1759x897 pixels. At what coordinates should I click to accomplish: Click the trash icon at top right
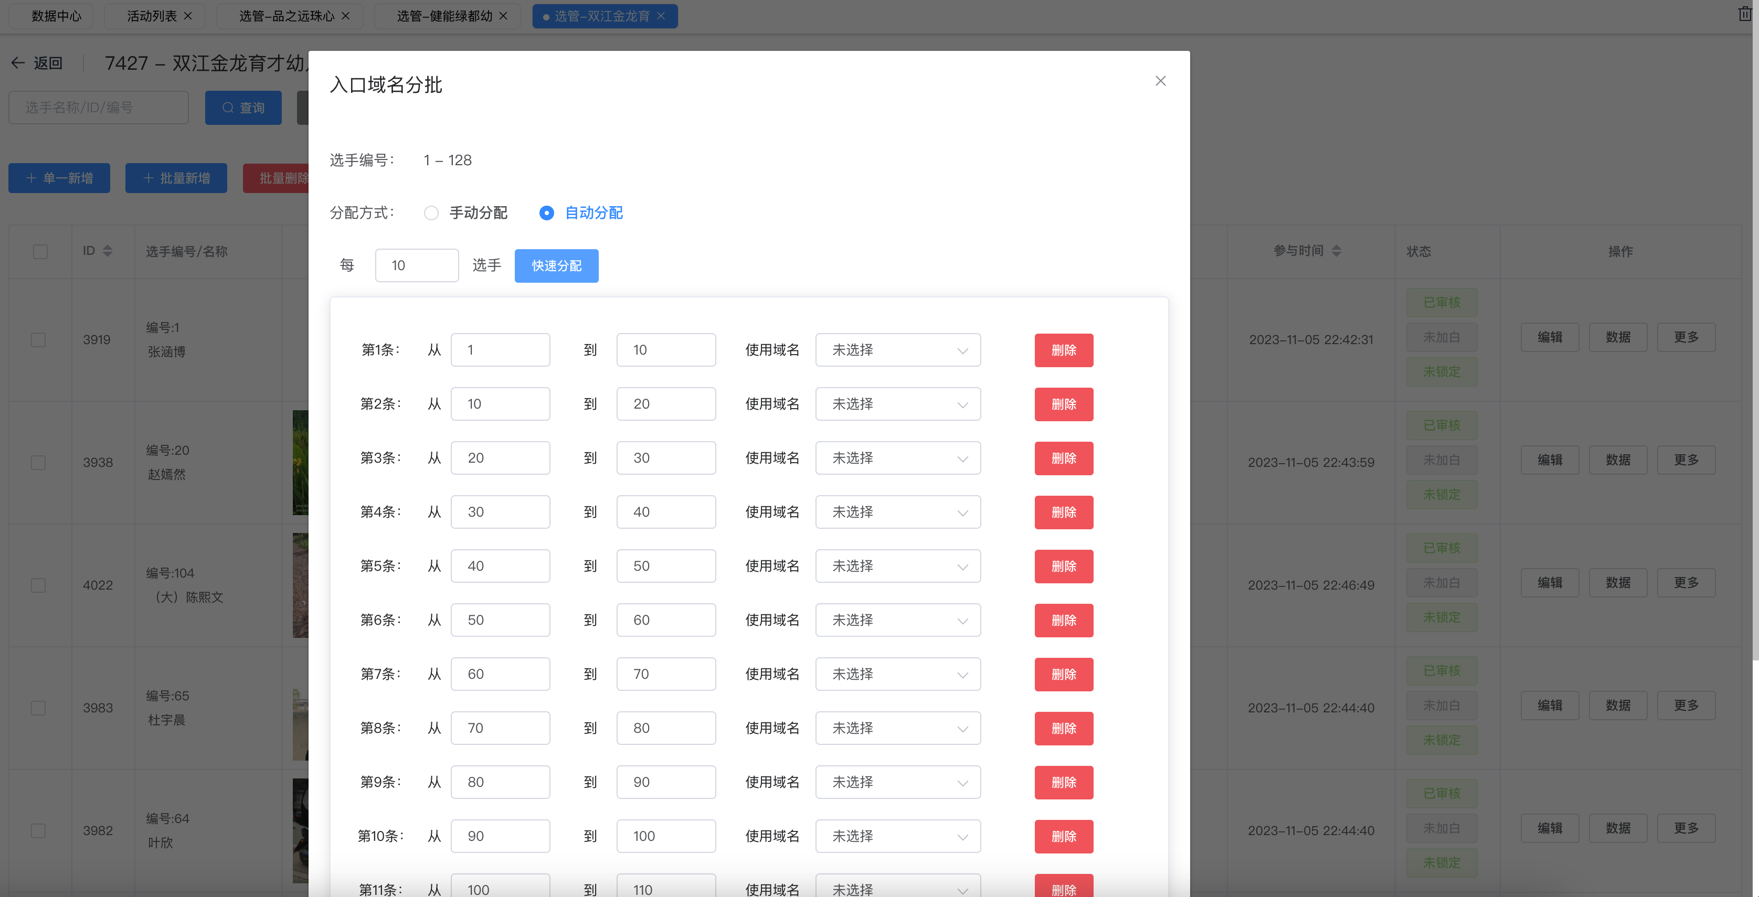pos(1745,14)
